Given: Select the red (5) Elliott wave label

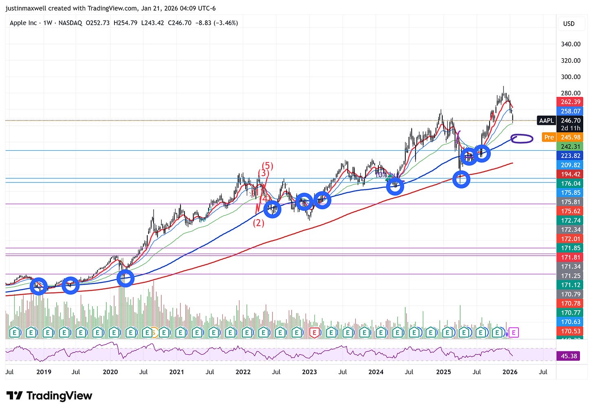Looking at the screenshot, I should pos(267,166).
